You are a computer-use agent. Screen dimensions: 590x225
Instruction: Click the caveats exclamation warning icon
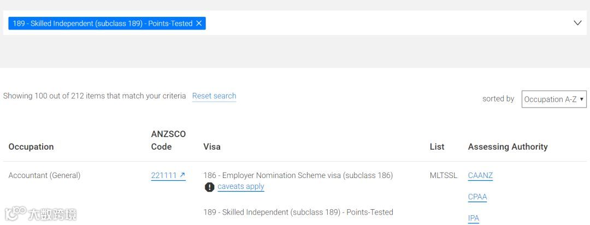click(209, 187)
